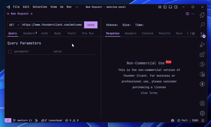Click the VS Code logo icon
Viewport: 211px width, 127px height.
coord(8,7)
